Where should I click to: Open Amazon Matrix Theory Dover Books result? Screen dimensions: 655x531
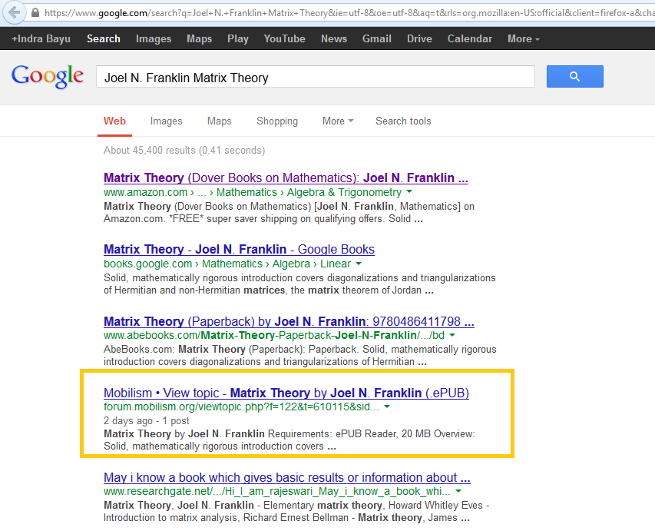click(286, 178)
